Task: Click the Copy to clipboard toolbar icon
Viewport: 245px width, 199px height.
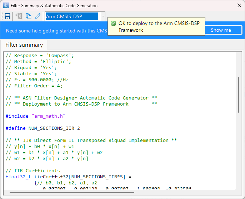Action: [29, 16]
